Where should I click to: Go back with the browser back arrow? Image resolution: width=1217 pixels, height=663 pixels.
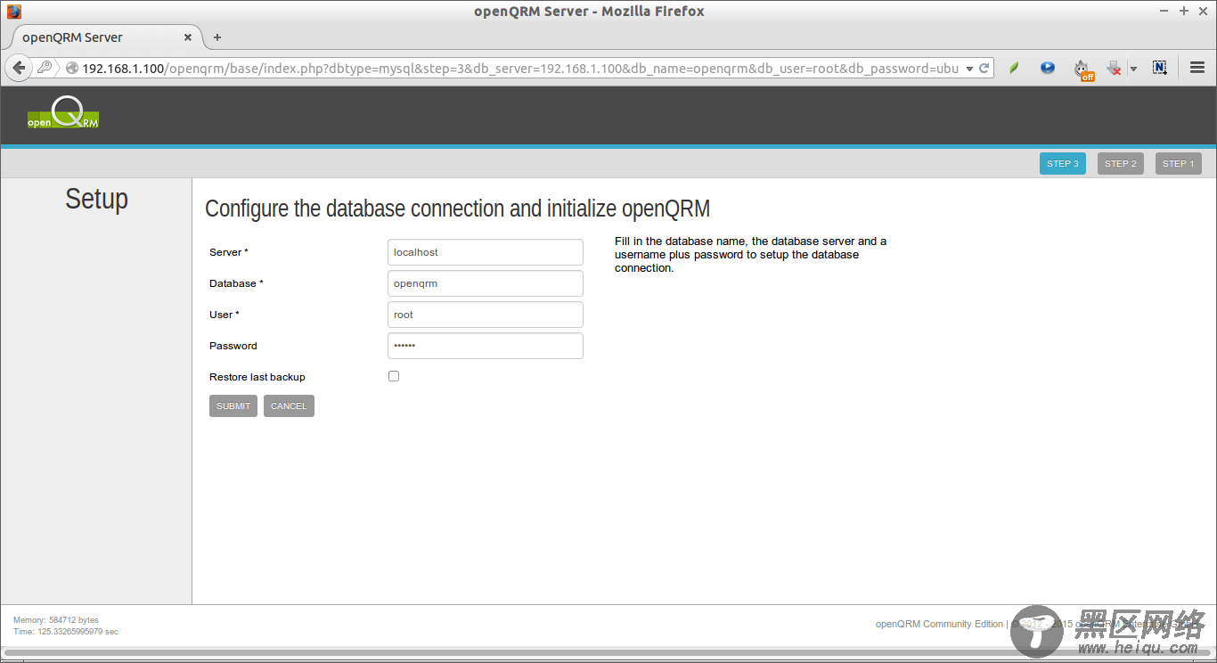click(x=19, y=68)
